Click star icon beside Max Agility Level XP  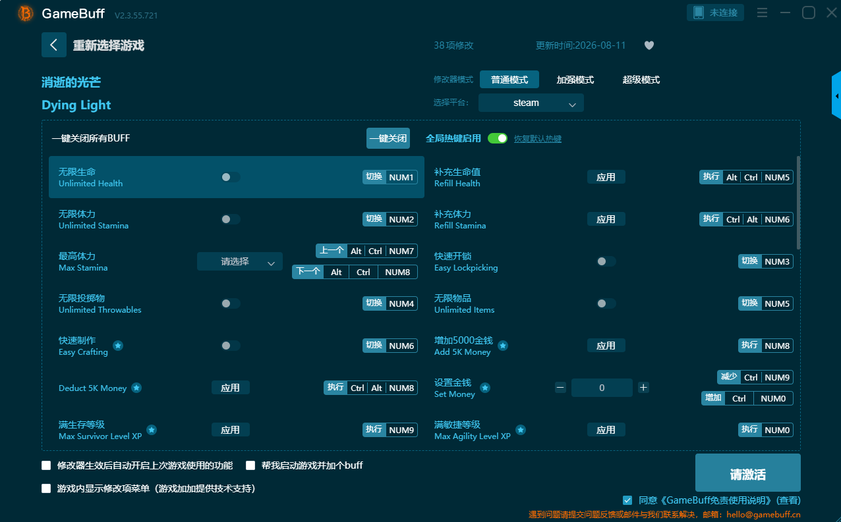tap(521, 430)
